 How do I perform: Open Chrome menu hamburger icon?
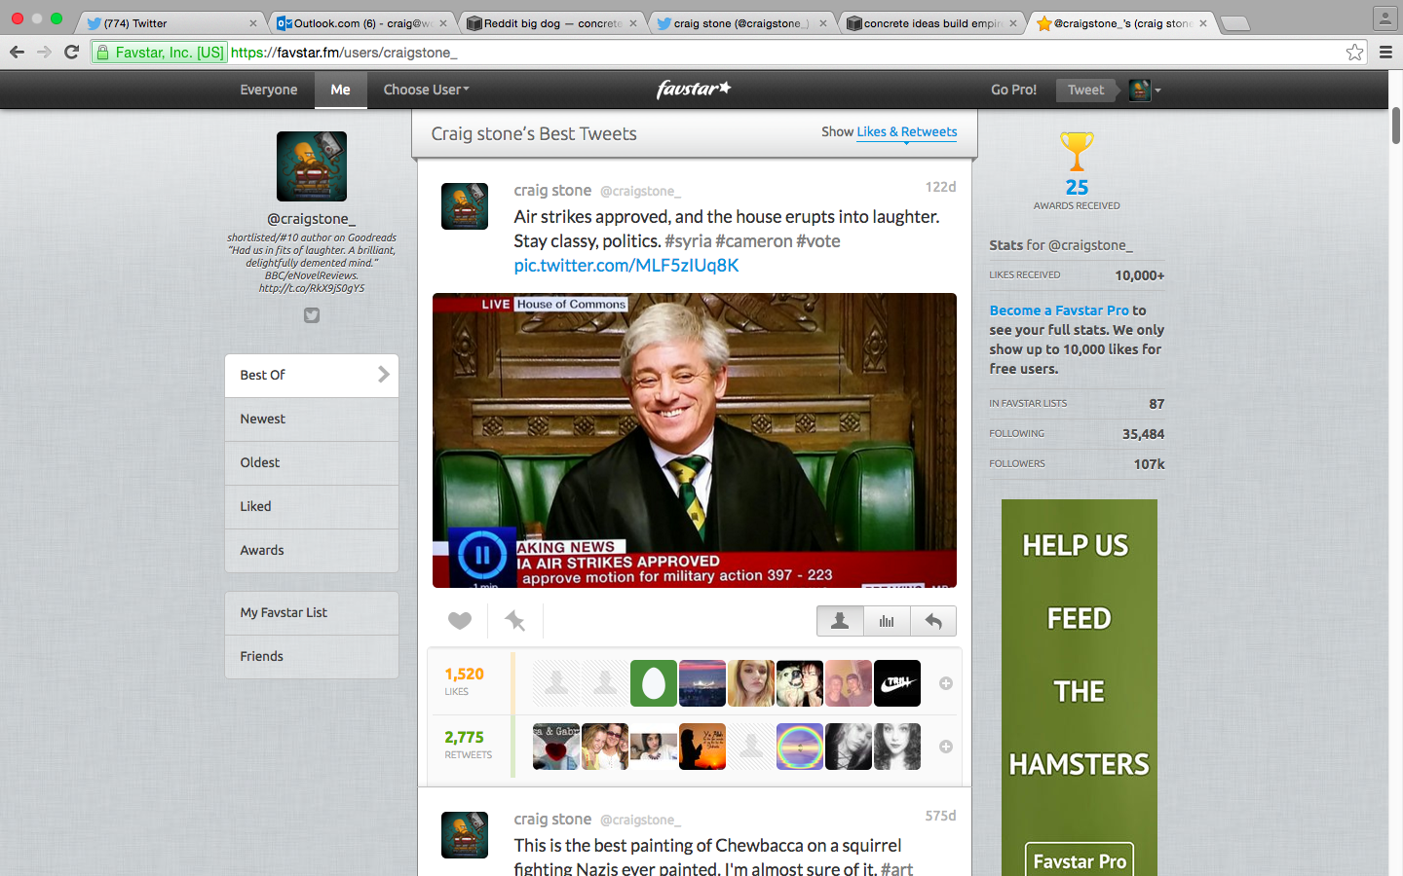click(1385, 53)
